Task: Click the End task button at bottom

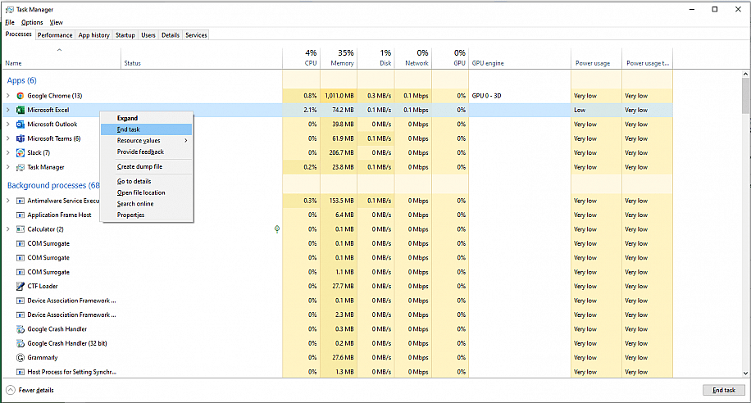Action: pyautogui.click(x=724, y=390)
